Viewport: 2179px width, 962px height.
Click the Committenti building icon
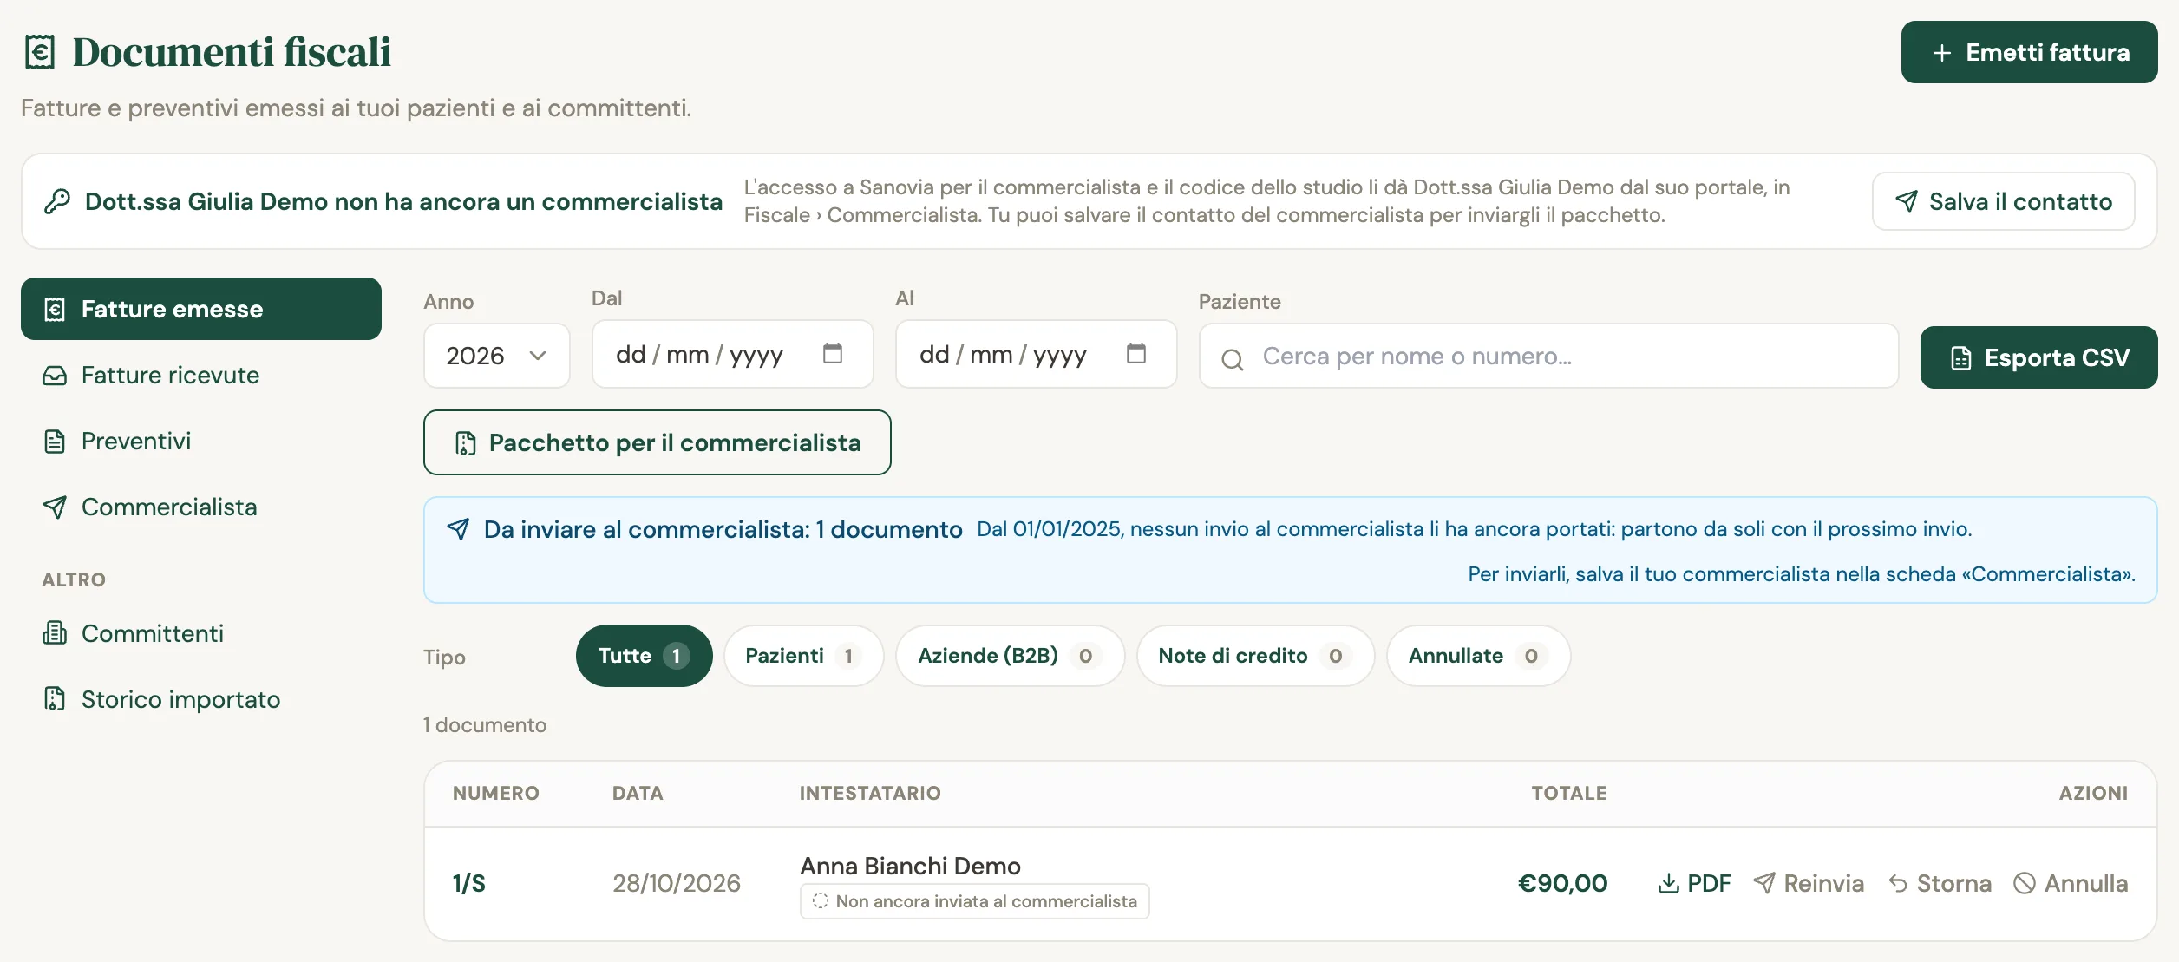(55, 633)
